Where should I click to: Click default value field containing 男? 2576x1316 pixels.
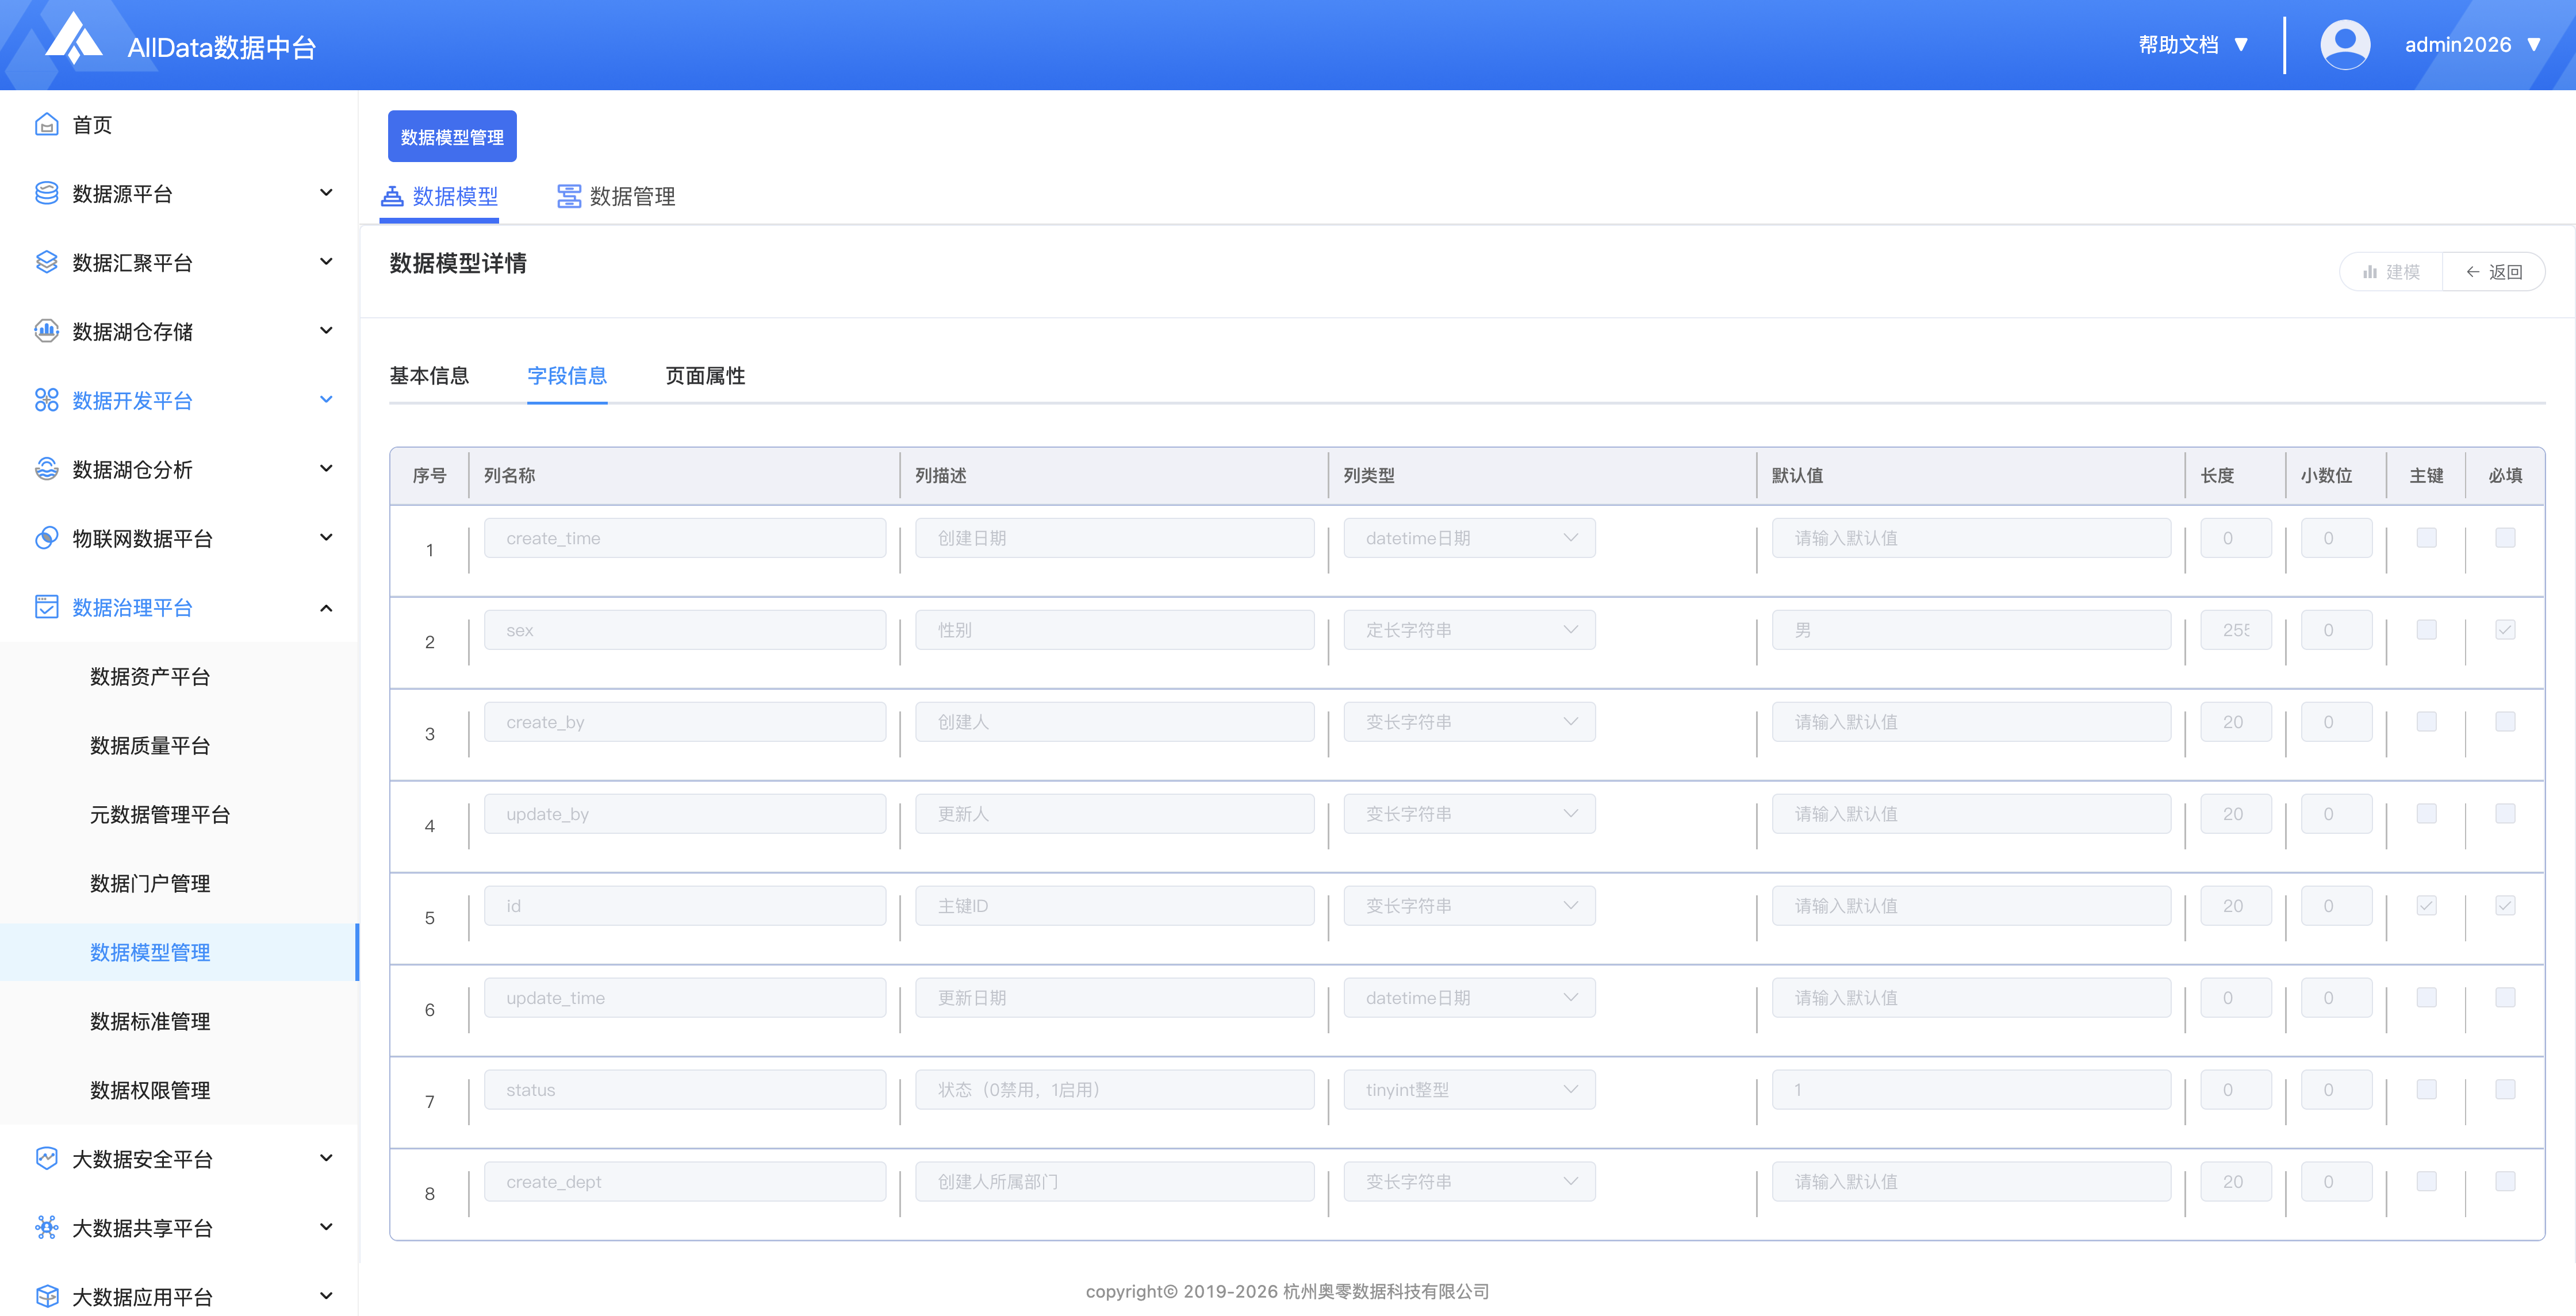point(1971,629)
